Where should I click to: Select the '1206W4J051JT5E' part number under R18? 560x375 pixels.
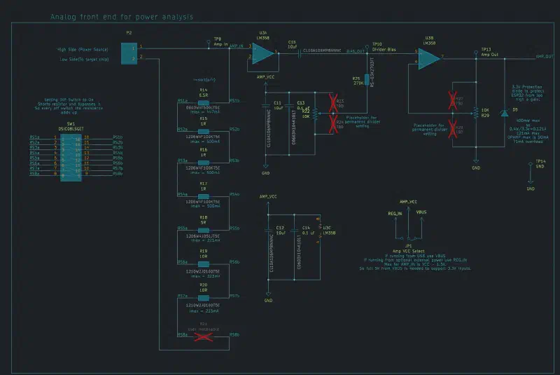coord(203,236)
